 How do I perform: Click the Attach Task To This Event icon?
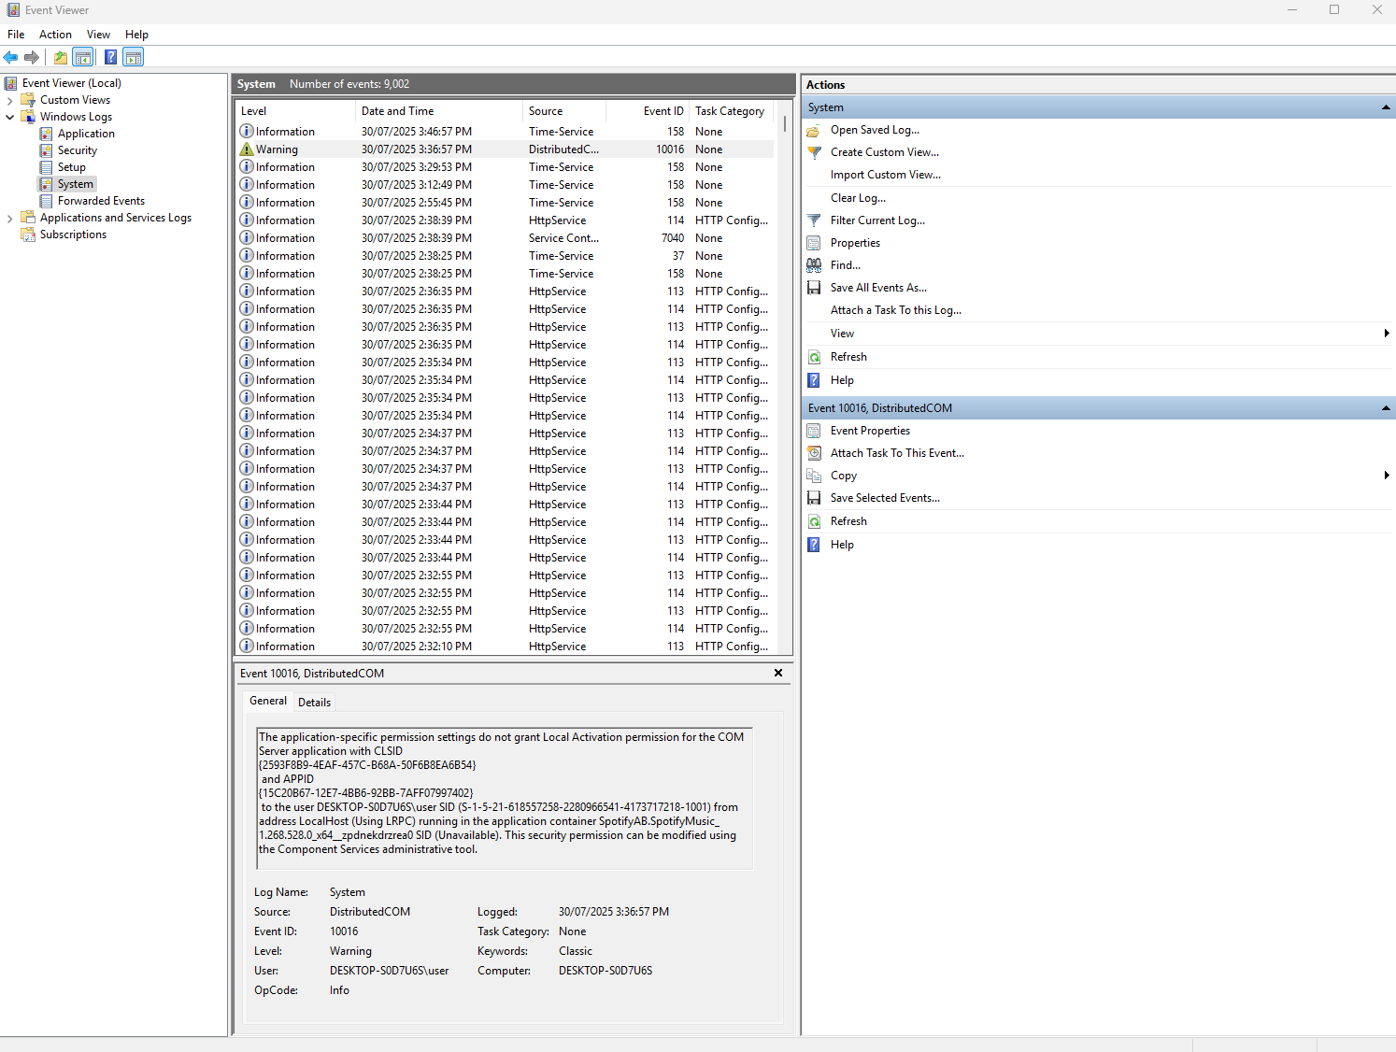click(814, 453)
